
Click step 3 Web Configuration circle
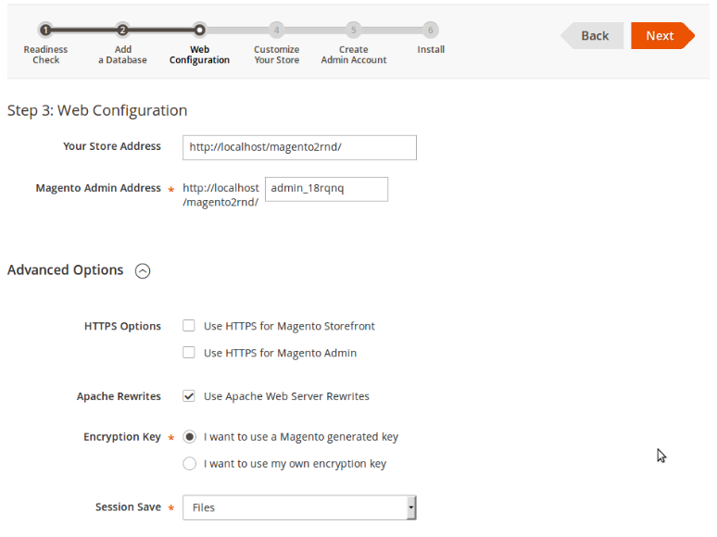pos(199,31)
